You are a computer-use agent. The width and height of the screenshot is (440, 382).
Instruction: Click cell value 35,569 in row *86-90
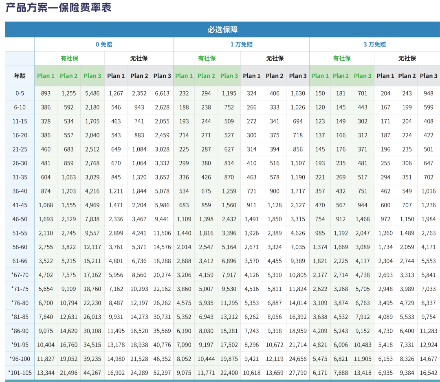coord(162,331)
